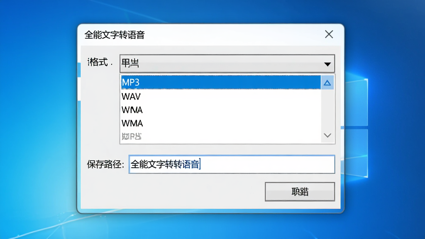Click the button below the path field
Screen dimensions: 425x239
coord(300,192)
